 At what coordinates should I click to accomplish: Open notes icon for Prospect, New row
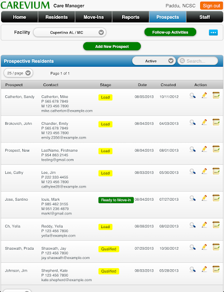[x=216, y=149]
